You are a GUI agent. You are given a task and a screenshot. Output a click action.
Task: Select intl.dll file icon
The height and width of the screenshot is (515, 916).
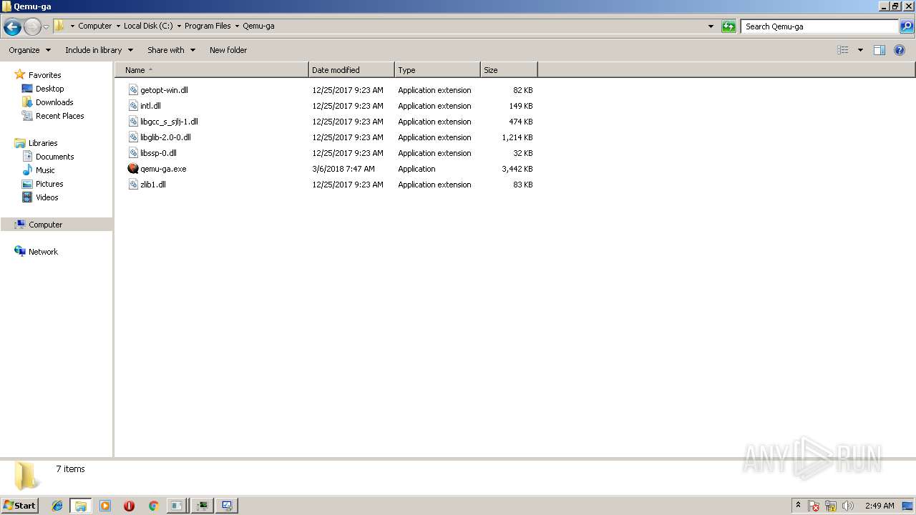click(133, 106)
